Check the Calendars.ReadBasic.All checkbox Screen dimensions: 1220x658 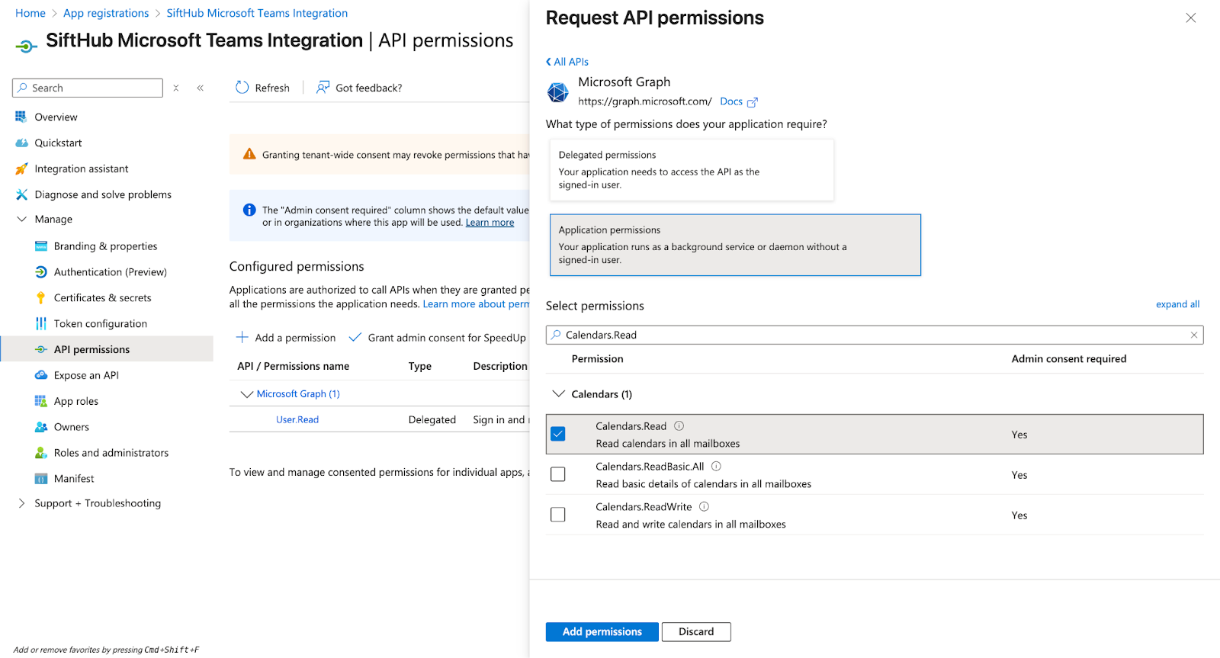pos(558,475)
